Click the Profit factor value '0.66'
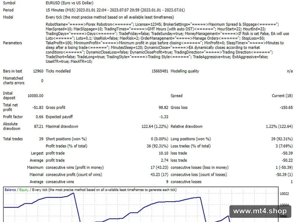The width and height of the screenshot is (296, 222). pos(39,117)
